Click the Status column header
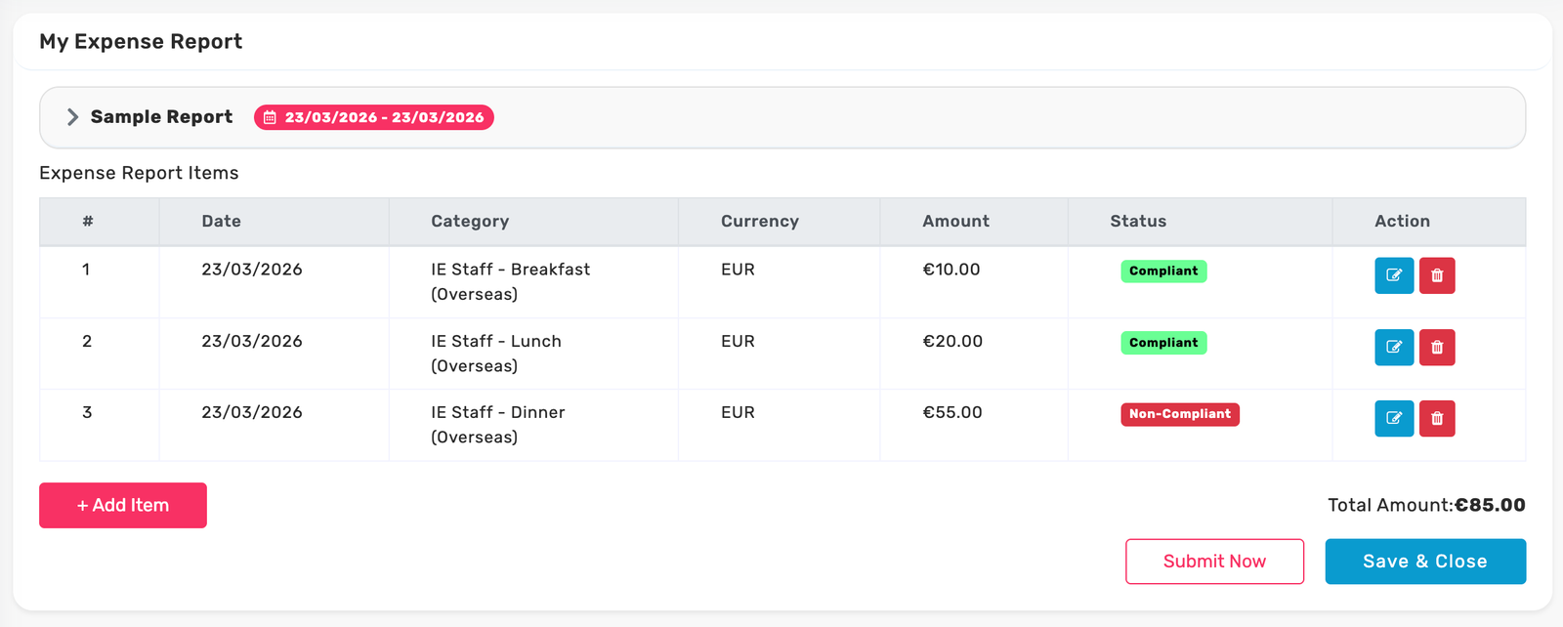Screen dimensions: 1563x627 click(1137, 221)
